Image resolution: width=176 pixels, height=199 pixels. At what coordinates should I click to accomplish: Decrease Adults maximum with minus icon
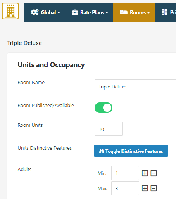coord(154,188)
